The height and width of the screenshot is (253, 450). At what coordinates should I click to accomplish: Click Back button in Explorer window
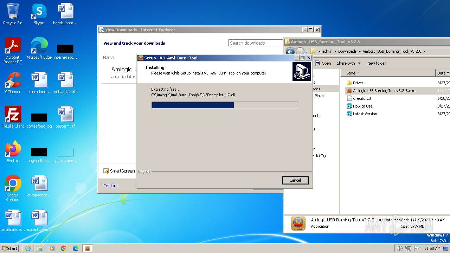(x=290, y=52)
